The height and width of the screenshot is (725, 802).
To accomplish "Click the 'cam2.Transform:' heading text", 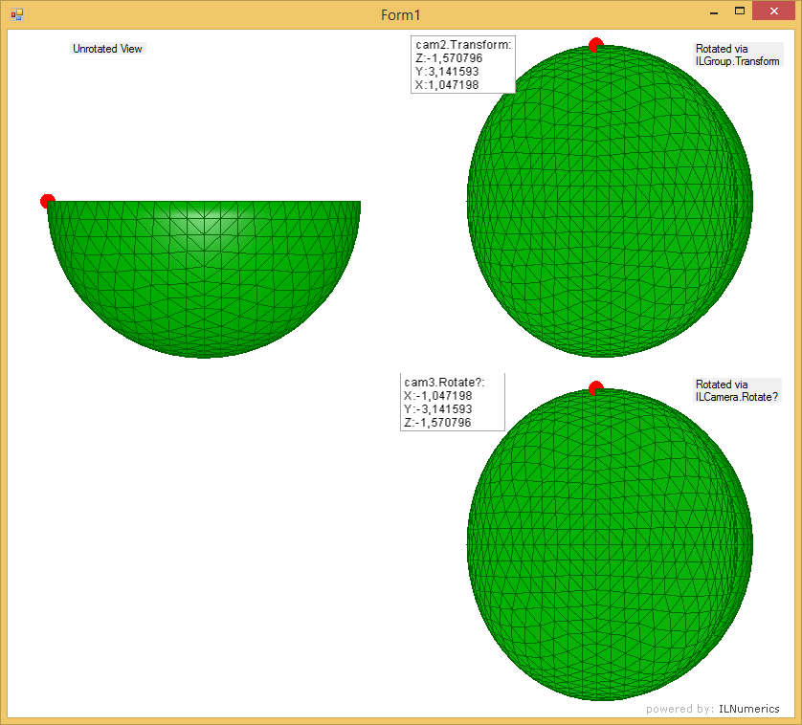I will click(463, 45).
